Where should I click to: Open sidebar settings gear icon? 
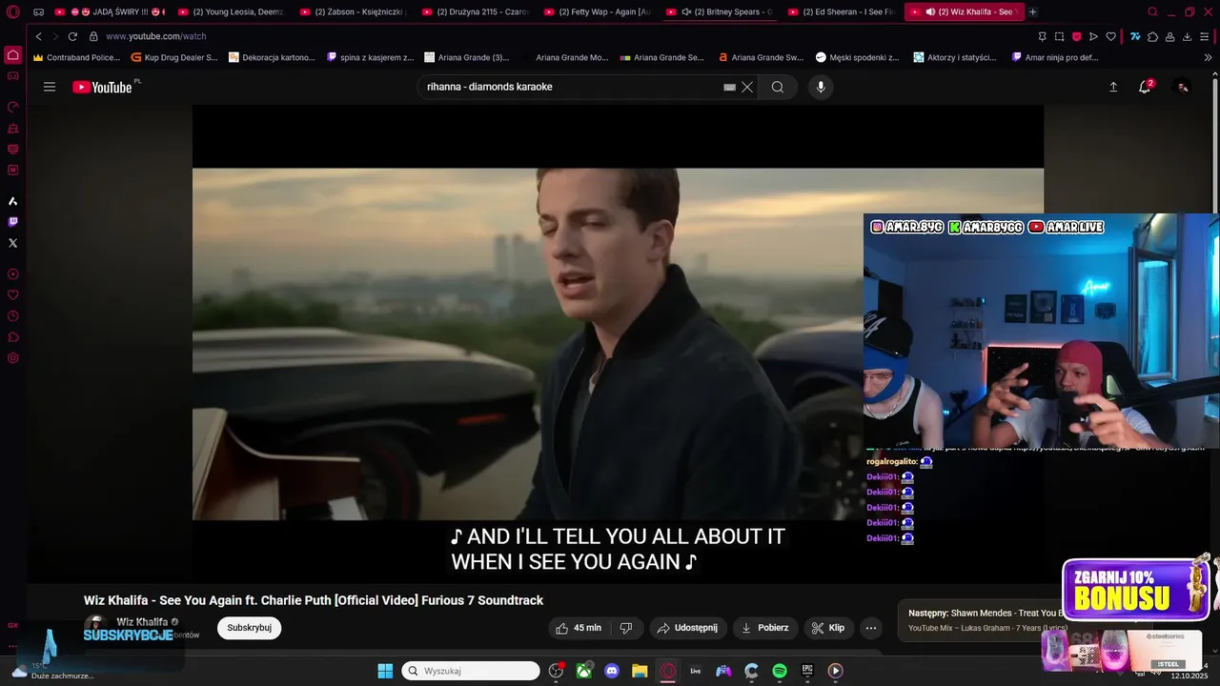coord(12,358)
